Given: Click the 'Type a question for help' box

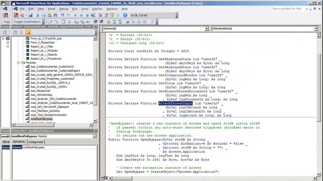Looking at the screenshot, I should tap(286, 9).
